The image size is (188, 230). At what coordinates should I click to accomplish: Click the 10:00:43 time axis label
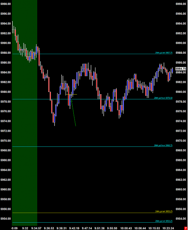tap(126, 229)
